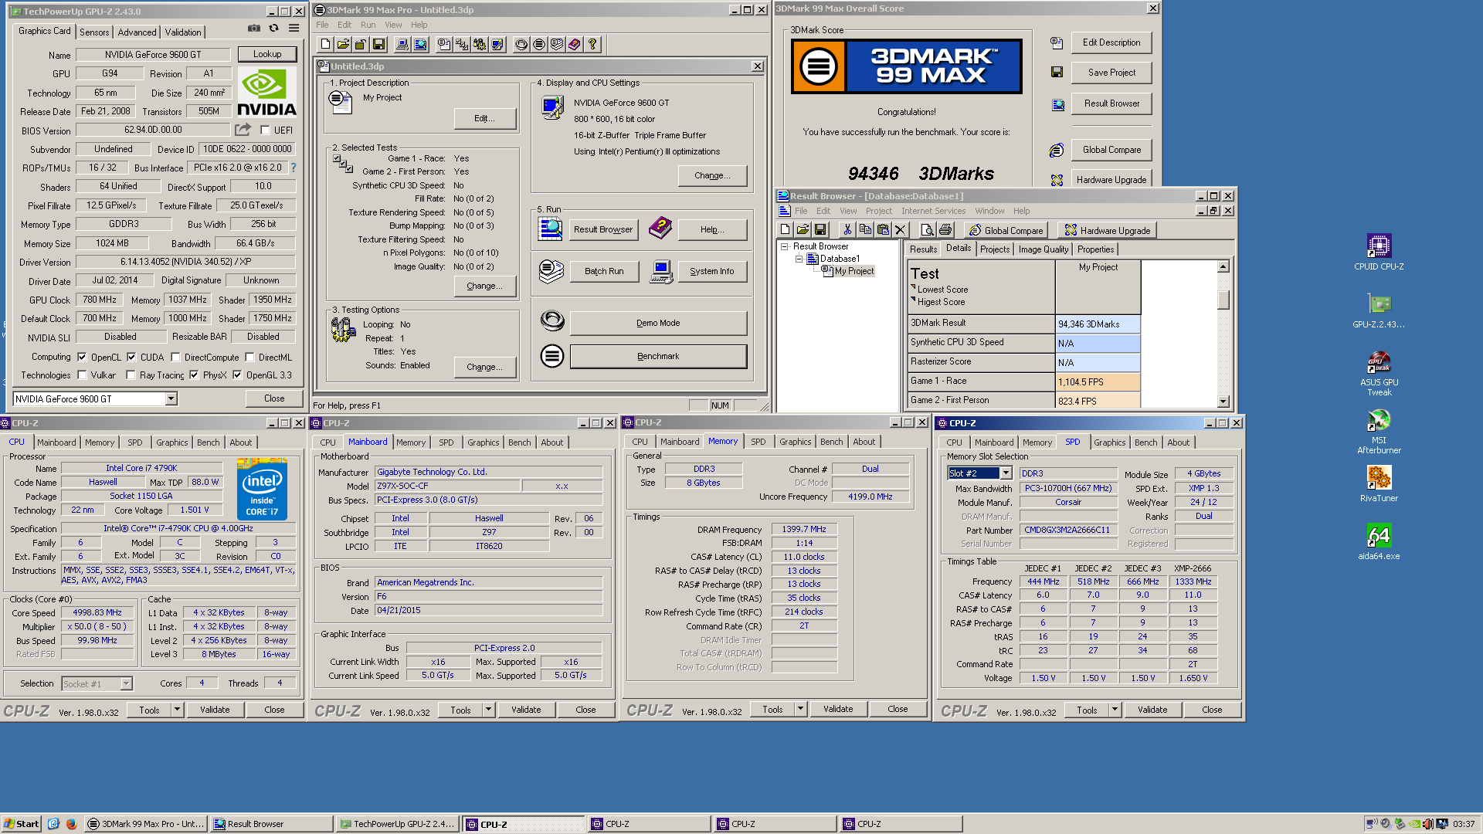Viewport: 1483px width, 834px height.
Task: Take a GPU-Z screenshot with the camera icon
Action: pos(254,29)
